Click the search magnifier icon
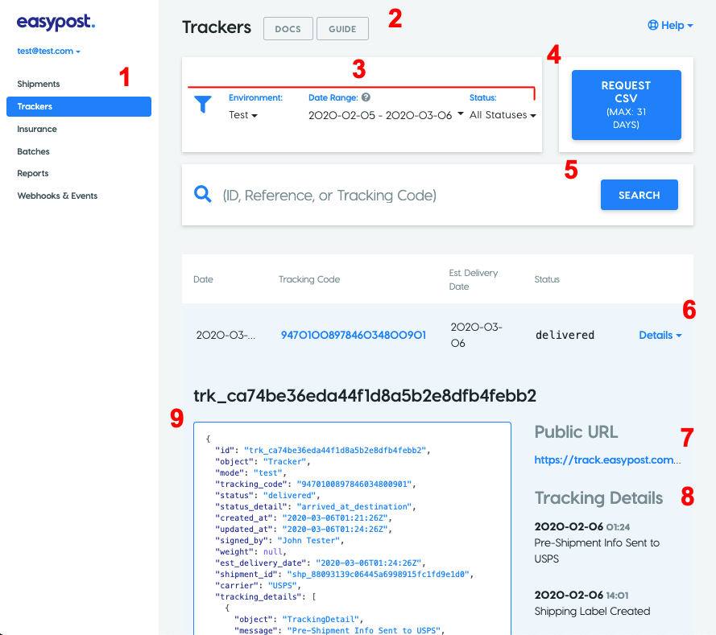 pyautogui.click(x=203, y=194)
